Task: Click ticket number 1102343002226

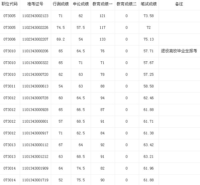Action: (x=35, y=27)
